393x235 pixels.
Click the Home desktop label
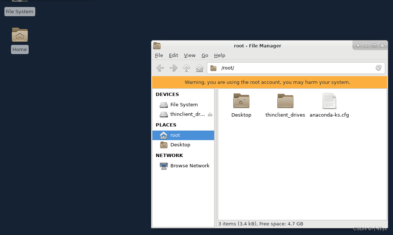click(19, 49)
